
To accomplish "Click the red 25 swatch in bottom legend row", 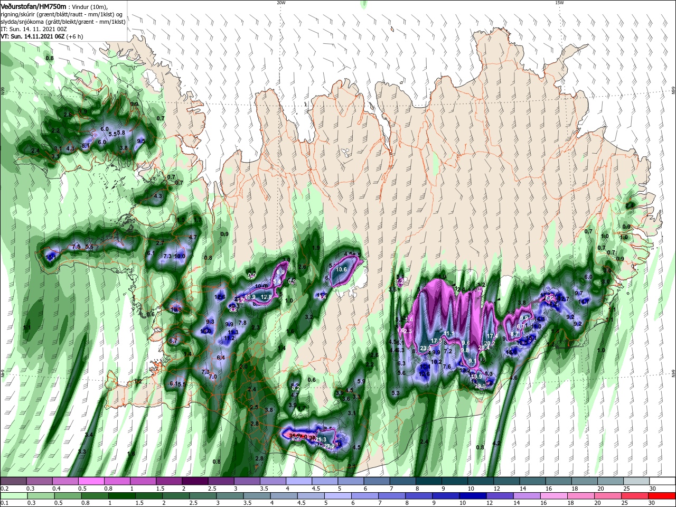I will click(x=635, y=496).
